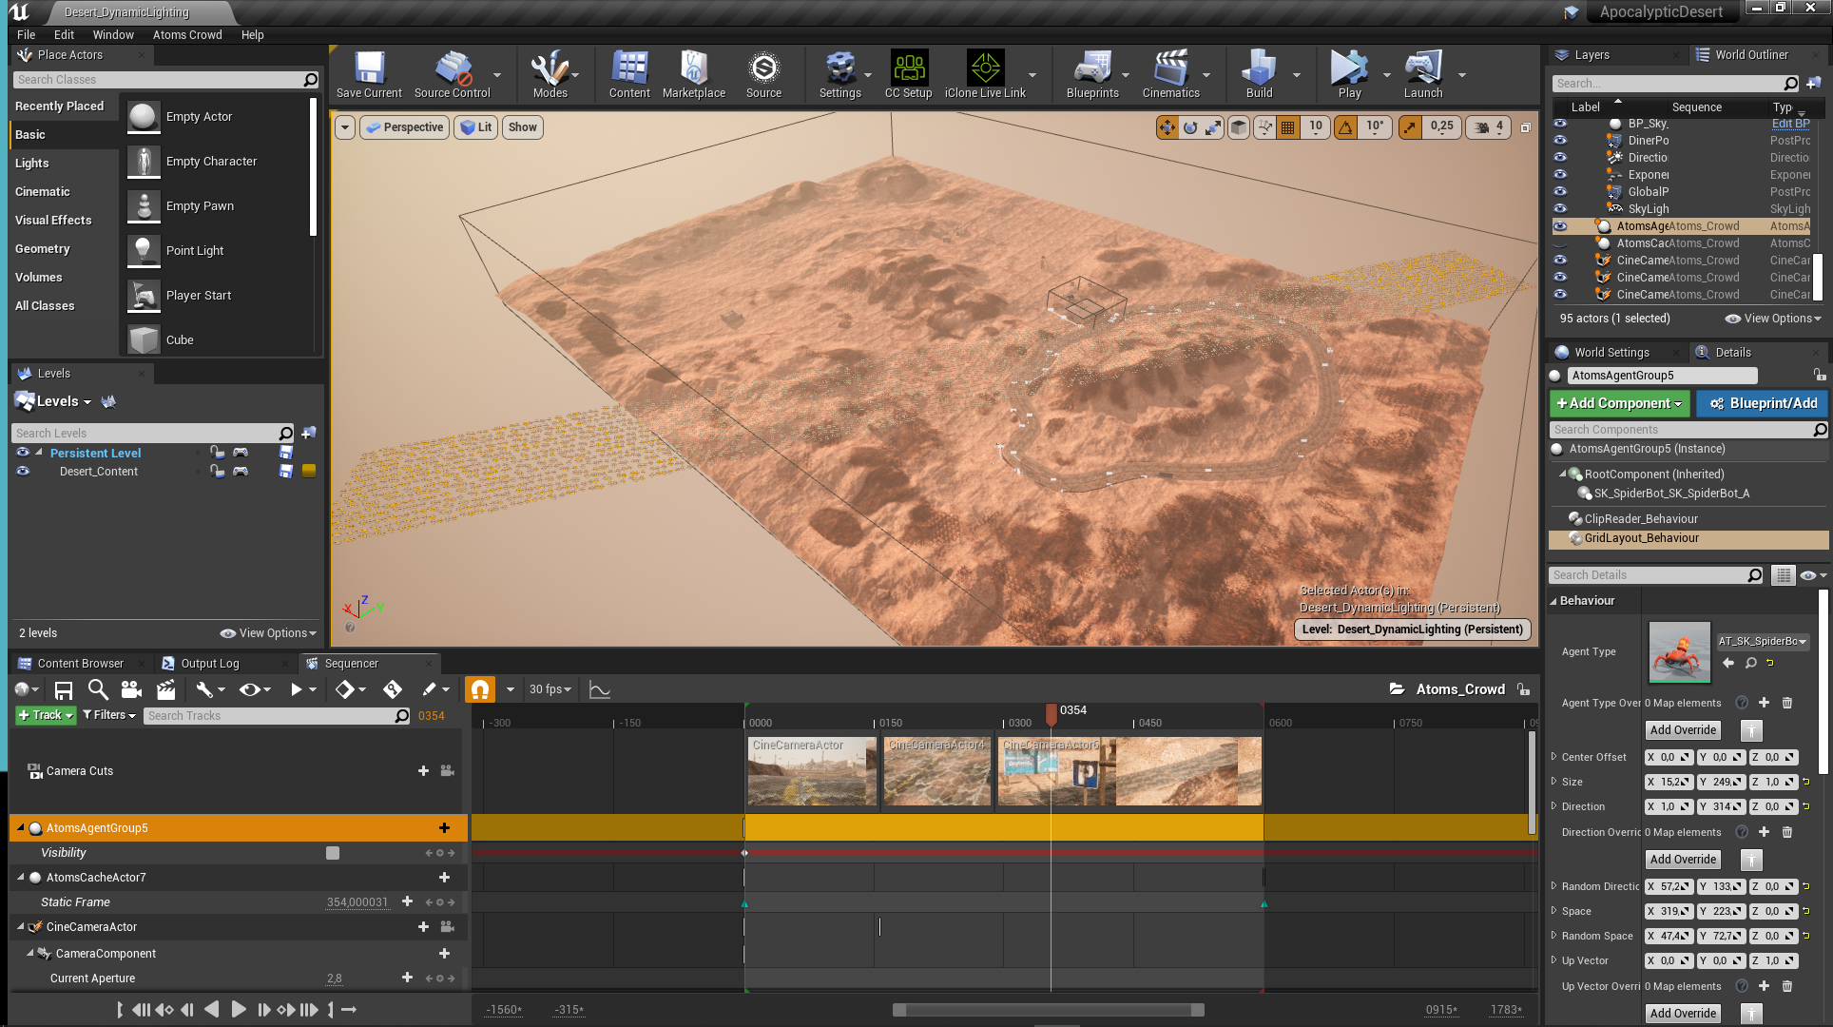Viewport: 1833px width, 1027px height.
Task: Select the CineCameraActor4 camera cut thumbnail
Action: click(x=937, y=771)
